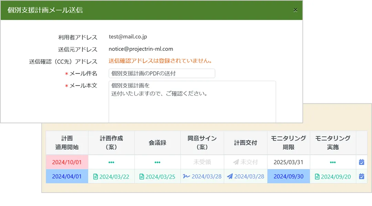This screenshot has width=372, height=206.
Task: Click the grey paper plane icon by 未交付
Action: 236,162
